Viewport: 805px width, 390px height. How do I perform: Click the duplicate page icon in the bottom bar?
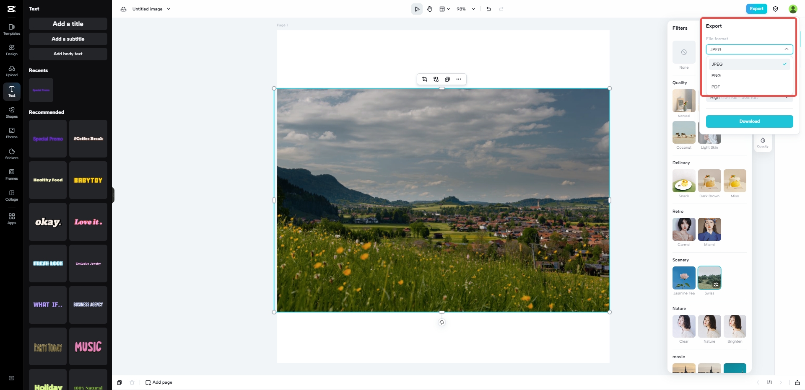(x=119, y=382)
